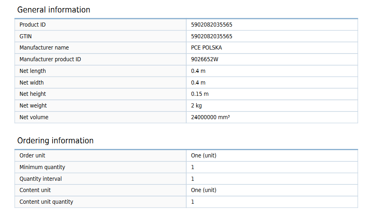The image size is (370, 219).
Task: Click the Net weight value 2 kg
Action: pos(196,105)
